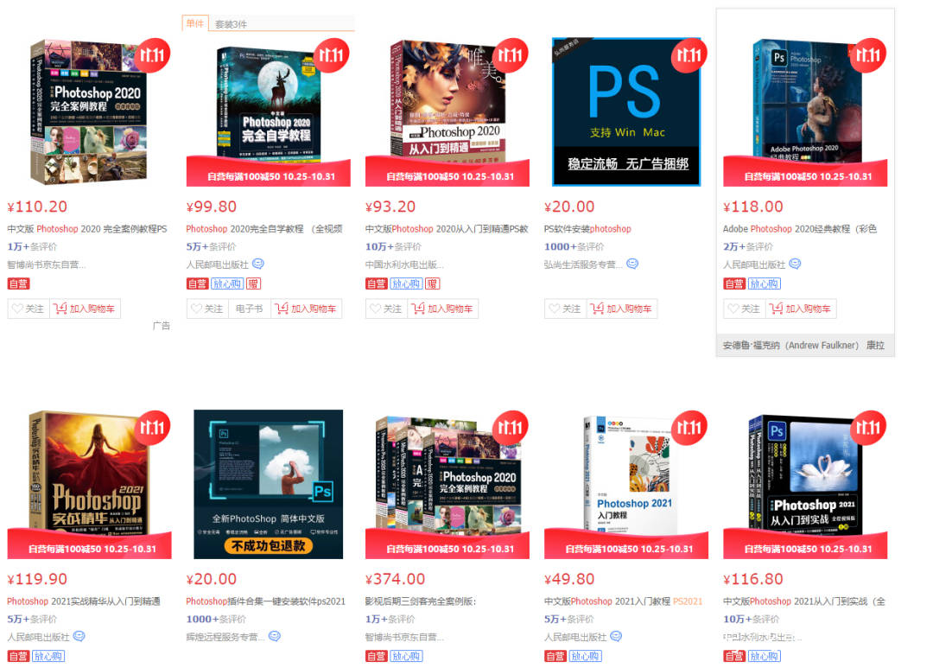Click chat icon beside 人民邮电出版社 on ¥118.00 book
This screenshot has width=933, height=668.
click(x=795, y=264)
